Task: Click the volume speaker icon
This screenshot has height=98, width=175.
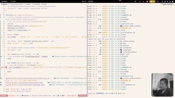Action: (x=168, y=1)
